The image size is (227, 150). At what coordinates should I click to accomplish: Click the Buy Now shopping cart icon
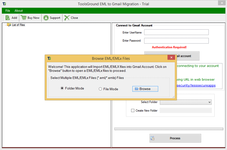(x=24, y=18)
